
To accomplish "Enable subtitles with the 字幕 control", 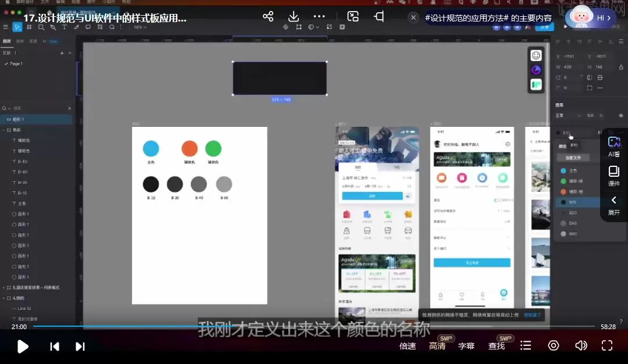I will click(x=466, y=345).
